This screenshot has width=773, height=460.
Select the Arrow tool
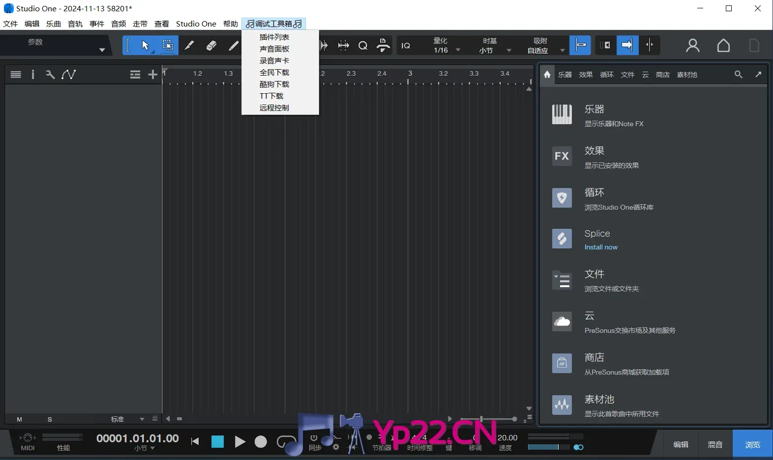point(146,46)
